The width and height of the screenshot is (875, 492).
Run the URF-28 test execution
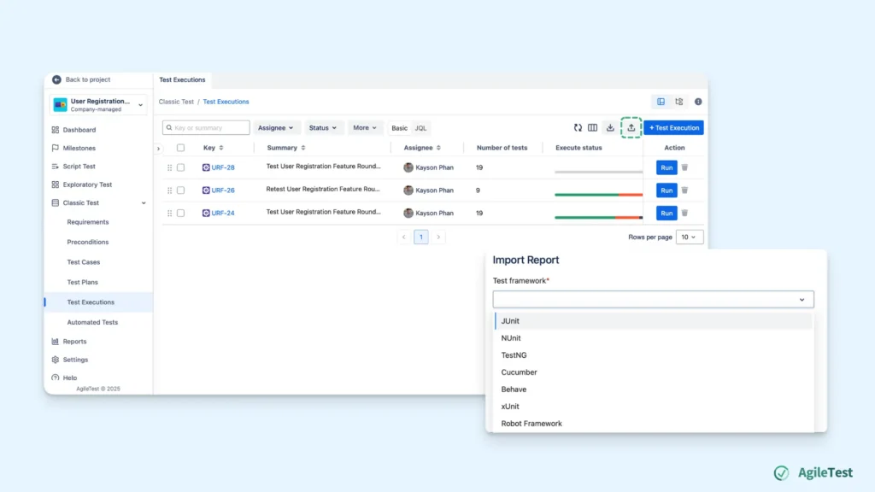pyautogui.click(x=667, y=167)
